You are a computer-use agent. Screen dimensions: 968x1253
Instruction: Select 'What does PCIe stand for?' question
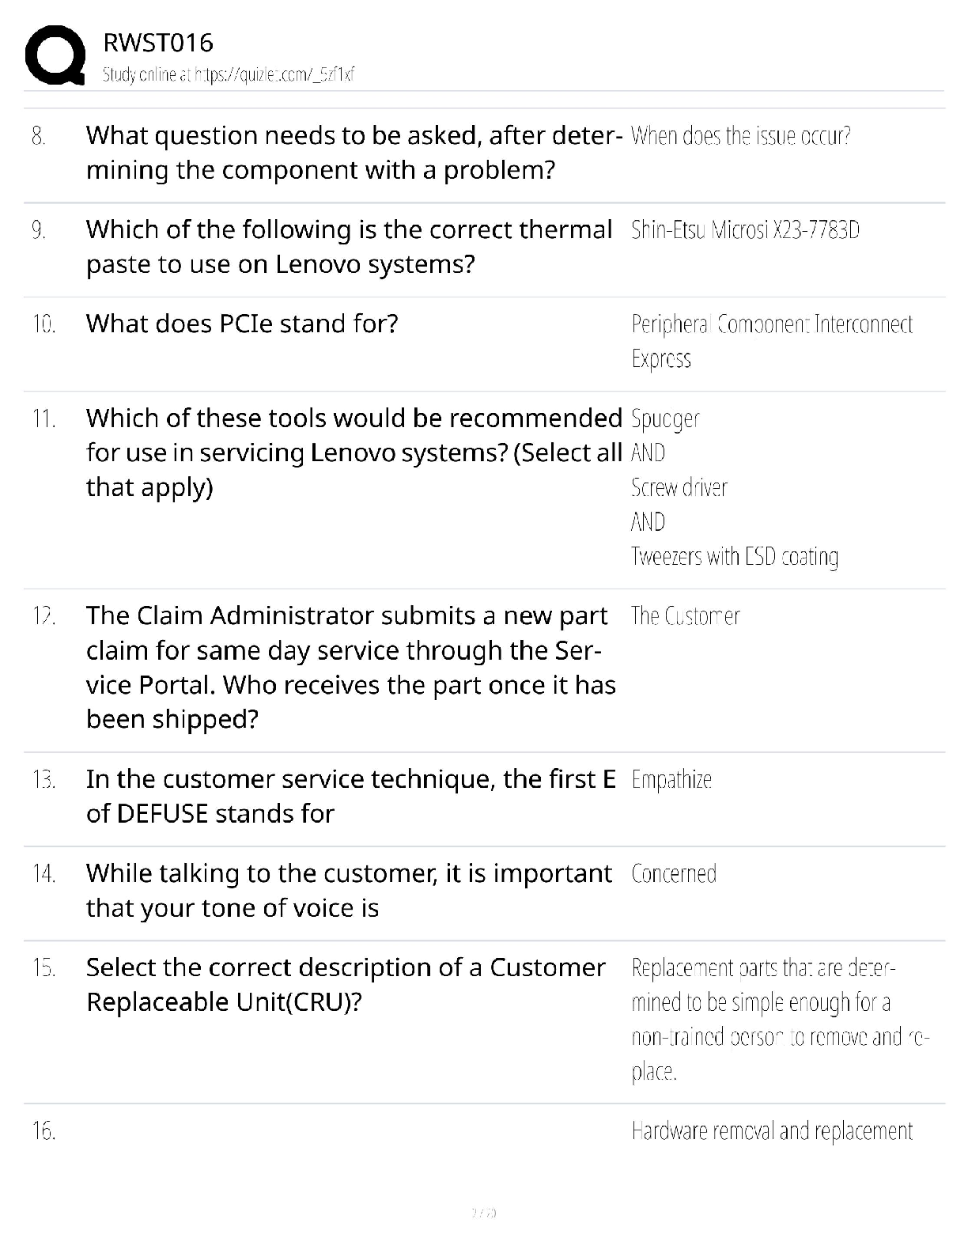click(x=242, y=324)
